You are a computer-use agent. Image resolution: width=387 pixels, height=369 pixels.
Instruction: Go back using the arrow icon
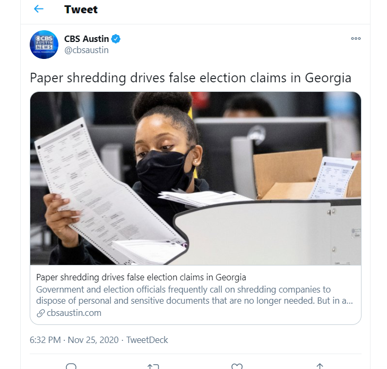tap(38, 9)
